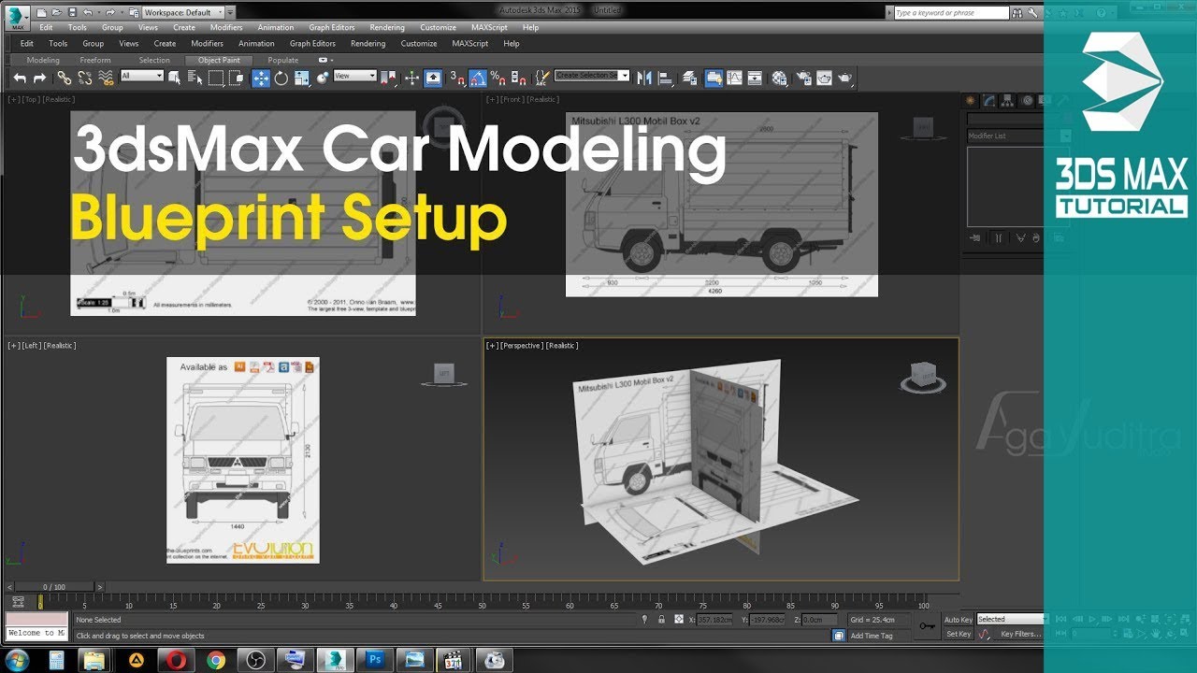The image size is (1197, 673).
Task: Open the Schematic View
Action: click(x=755, y=79)
